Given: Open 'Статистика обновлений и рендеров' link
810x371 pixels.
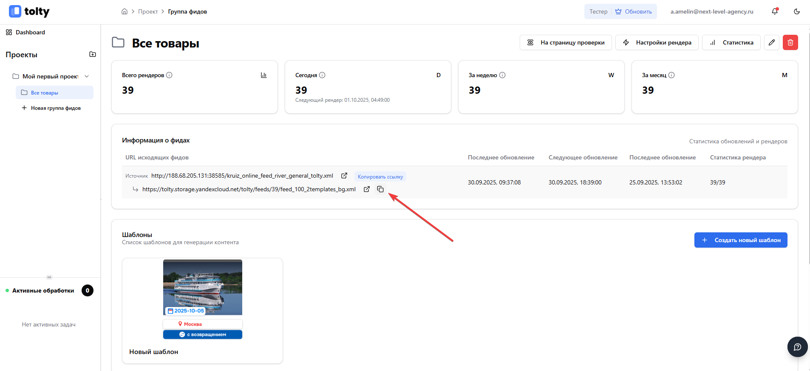Looking at the screenshot, I should (738, 141).
